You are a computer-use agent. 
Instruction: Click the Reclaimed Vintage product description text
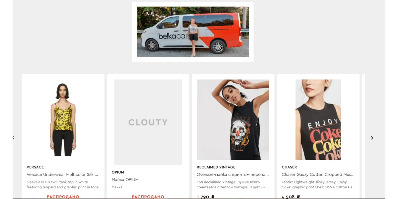[233, 184]
